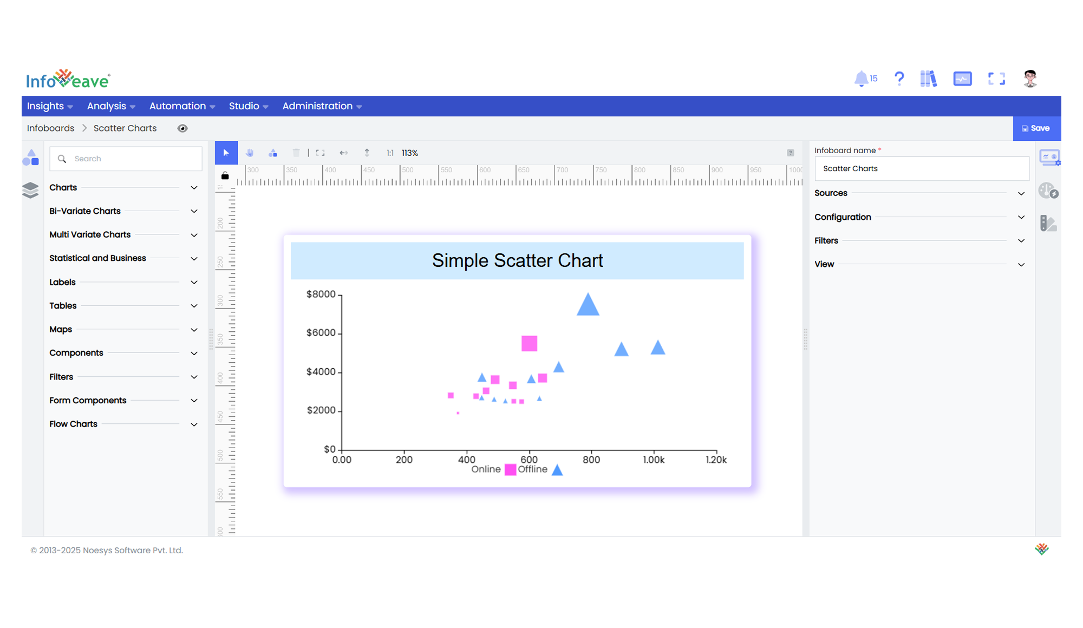The width and height of the screenshot is (1083, 628).
Task: Click the search widgets field
Action: click(126, 159)
